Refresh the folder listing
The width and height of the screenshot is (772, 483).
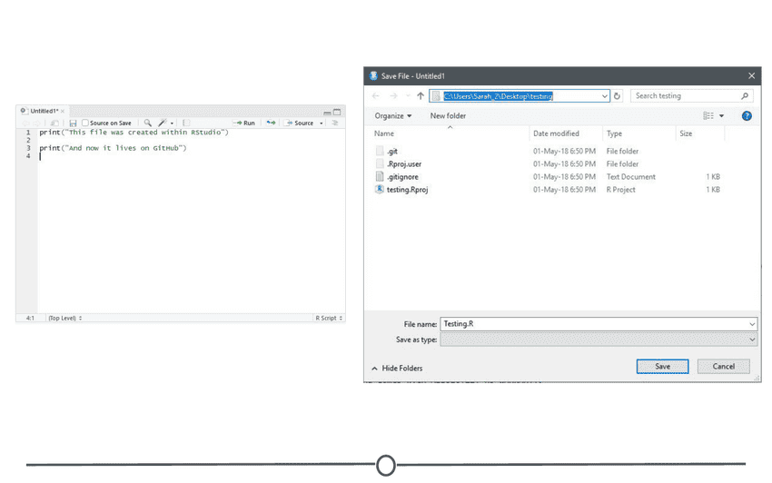pyautogui.click(x=617, y=96)
